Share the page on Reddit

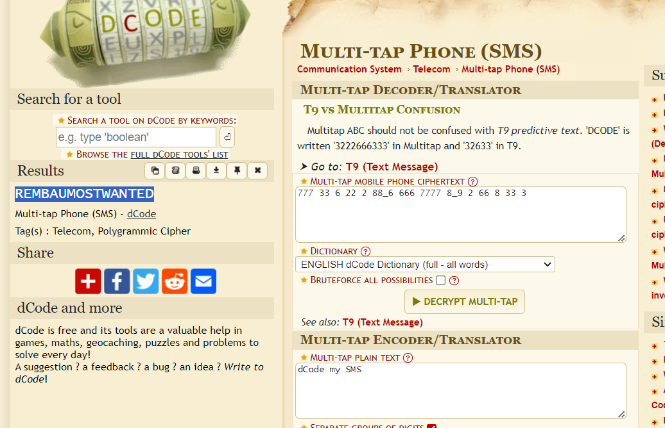(175, 281)
